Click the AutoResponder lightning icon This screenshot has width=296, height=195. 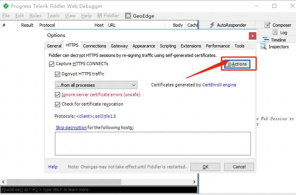tap(212, 25)
